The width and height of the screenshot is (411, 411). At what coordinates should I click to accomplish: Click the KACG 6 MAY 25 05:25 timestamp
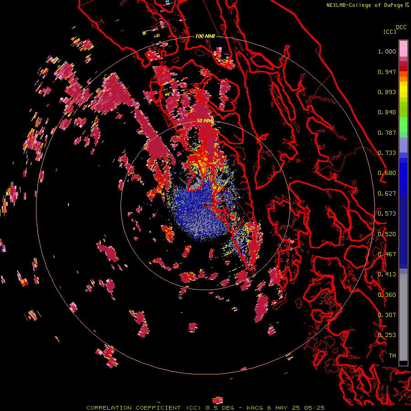[x=286, y=408]
